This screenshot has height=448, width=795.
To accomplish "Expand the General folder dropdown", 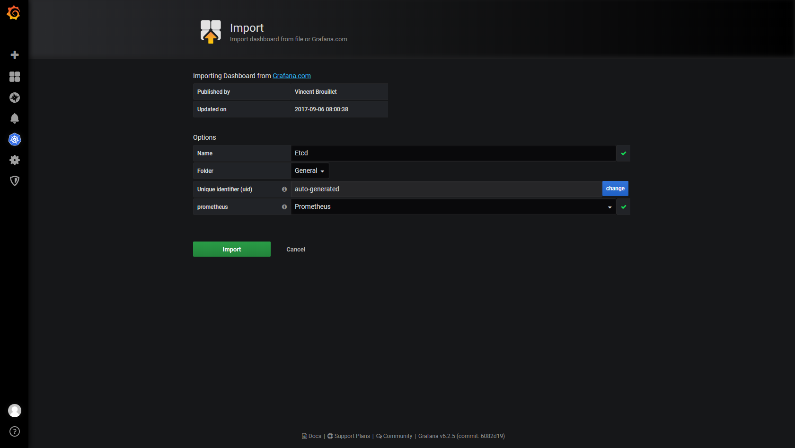I will tap(309, 171).
